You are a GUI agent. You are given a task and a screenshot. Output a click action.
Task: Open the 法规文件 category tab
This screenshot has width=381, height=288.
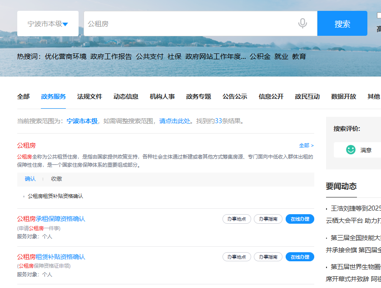[x=89, y=96]
